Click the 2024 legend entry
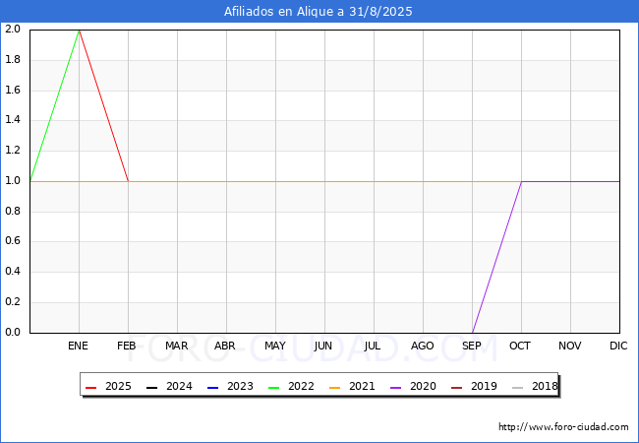639x443 pixels. tap(171, 386)
